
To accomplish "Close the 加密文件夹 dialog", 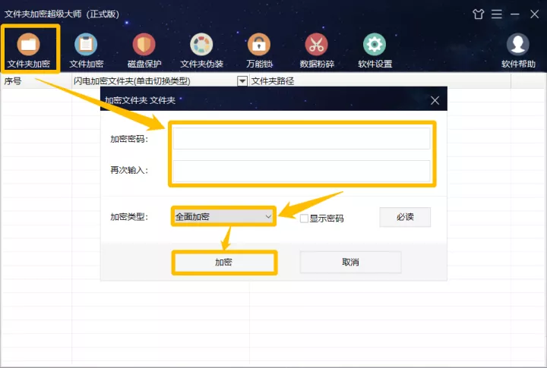I will tap(435, 101).
